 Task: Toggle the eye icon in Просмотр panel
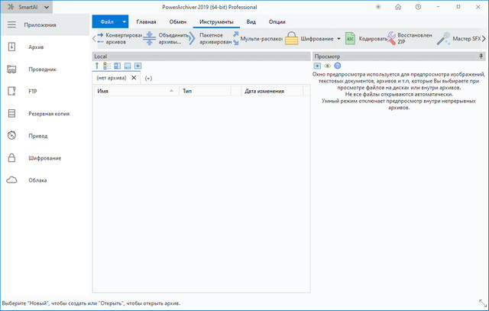coord(327,66)
